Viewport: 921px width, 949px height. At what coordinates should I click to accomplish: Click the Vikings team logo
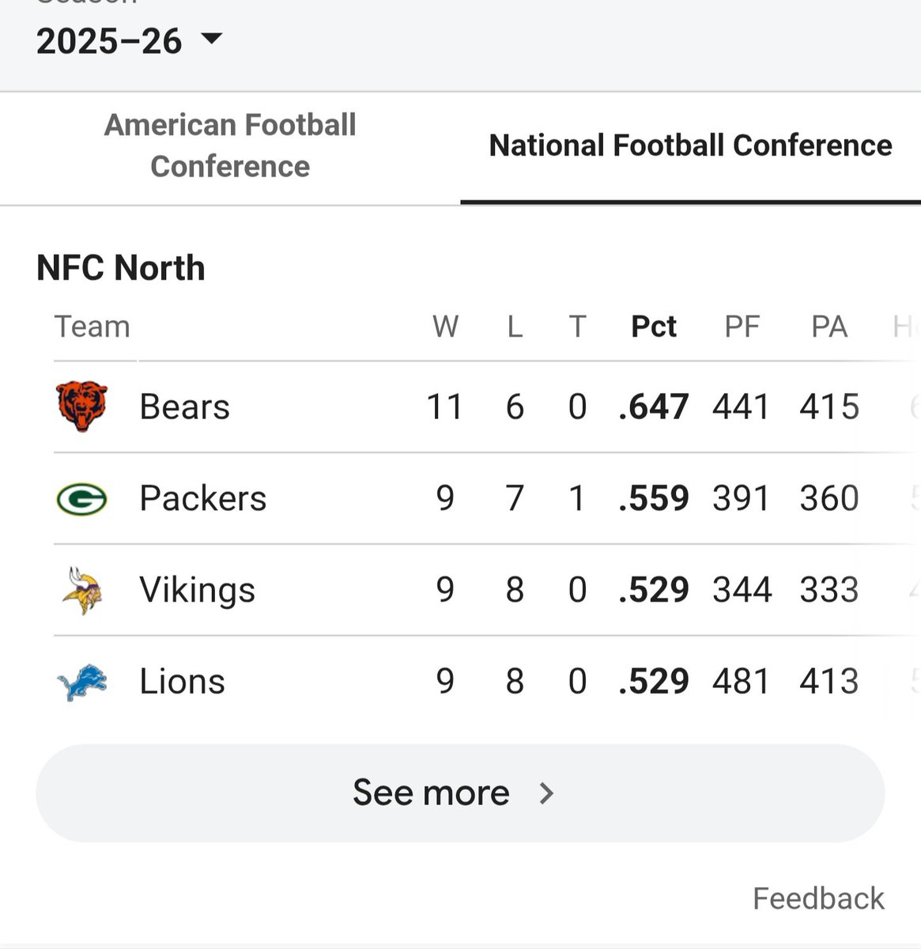(81, 590)
